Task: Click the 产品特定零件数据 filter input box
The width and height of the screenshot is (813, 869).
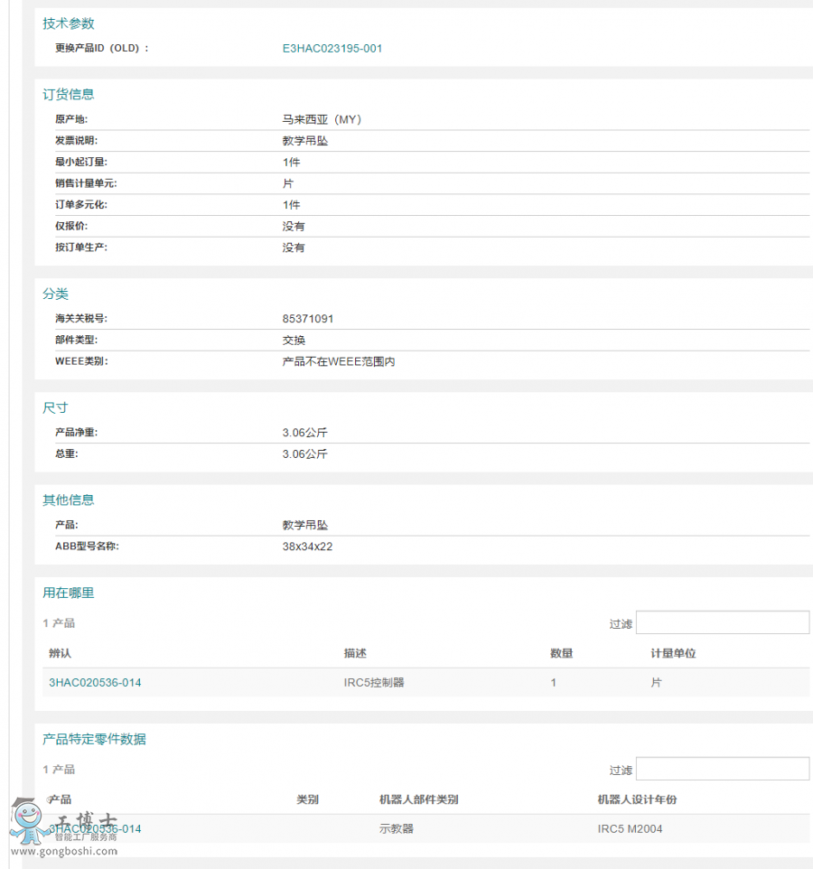Action: (x=722, y=768)
